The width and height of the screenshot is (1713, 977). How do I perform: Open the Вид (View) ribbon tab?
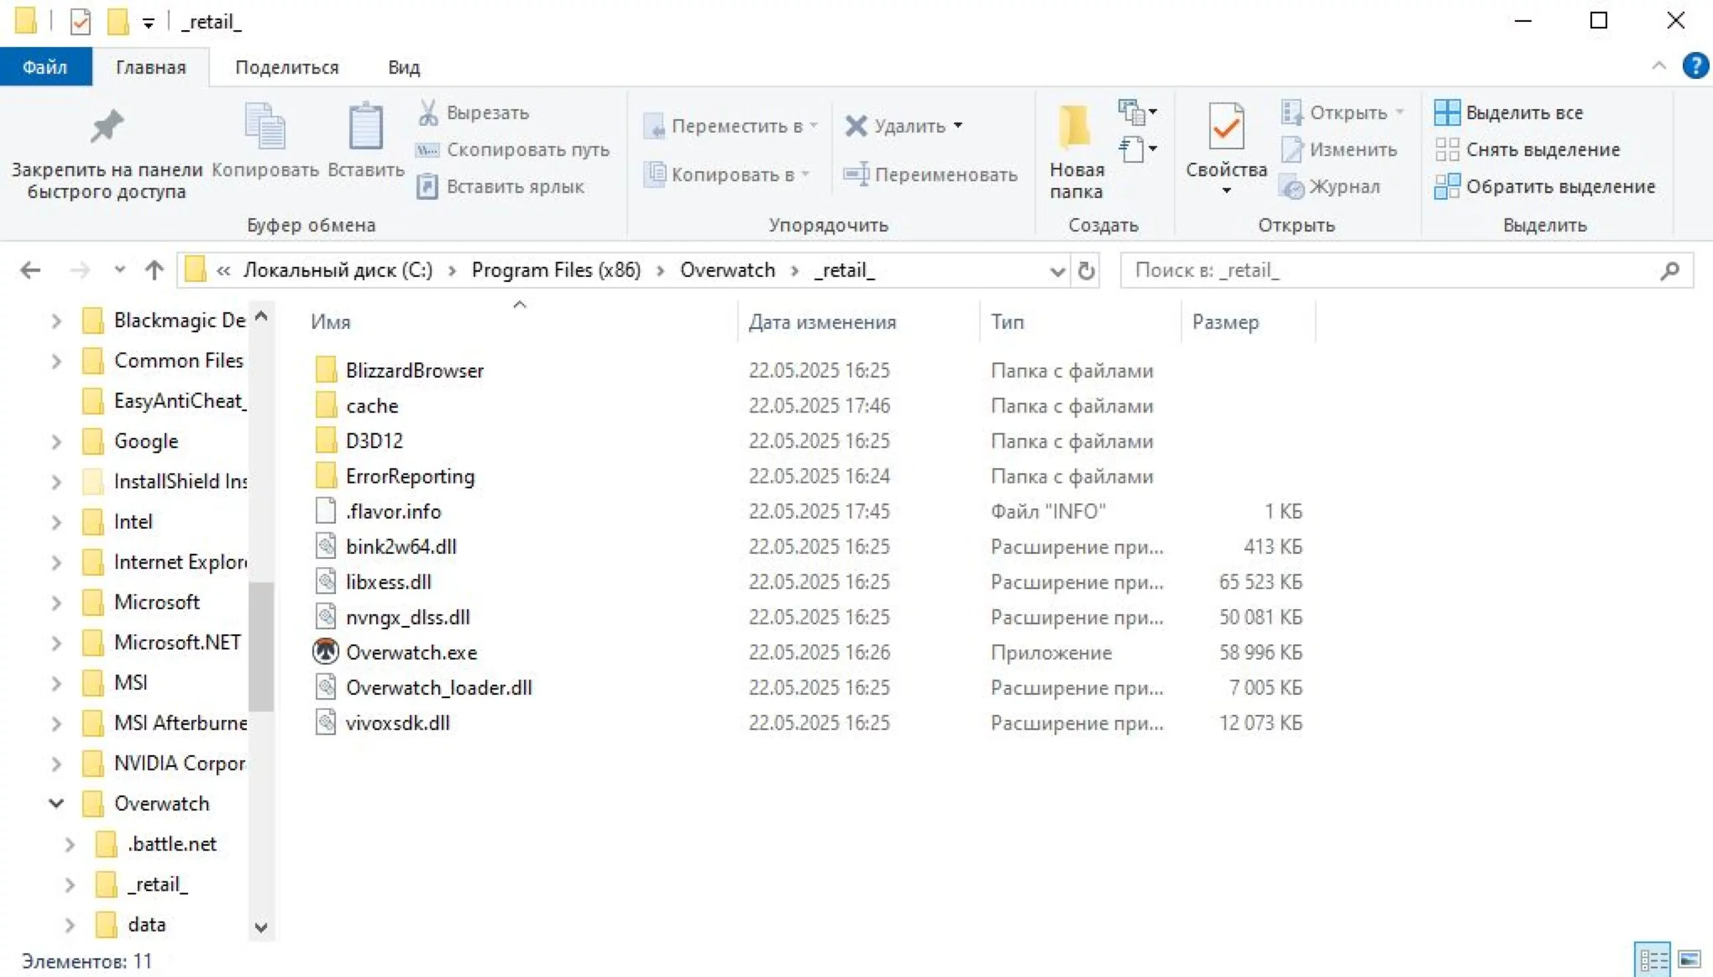click(x=403, y=67)
